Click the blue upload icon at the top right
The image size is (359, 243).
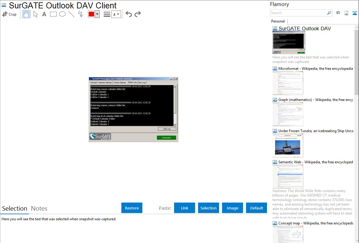pyautogui.click(x=355, y=13)
